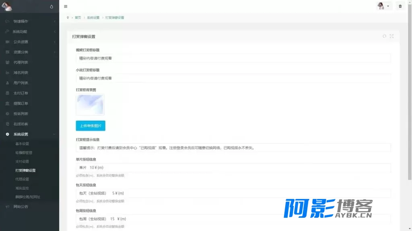Click the gear icon beside 系统设置

click(7, 134)
